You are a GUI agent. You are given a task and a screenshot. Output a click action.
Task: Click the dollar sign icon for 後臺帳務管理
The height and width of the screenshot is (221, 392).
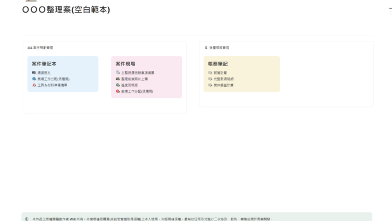pos(206,48)
